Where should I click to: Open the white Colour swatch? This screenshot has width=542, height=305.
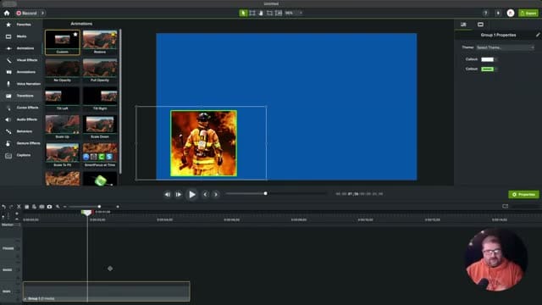click(488, 59)
